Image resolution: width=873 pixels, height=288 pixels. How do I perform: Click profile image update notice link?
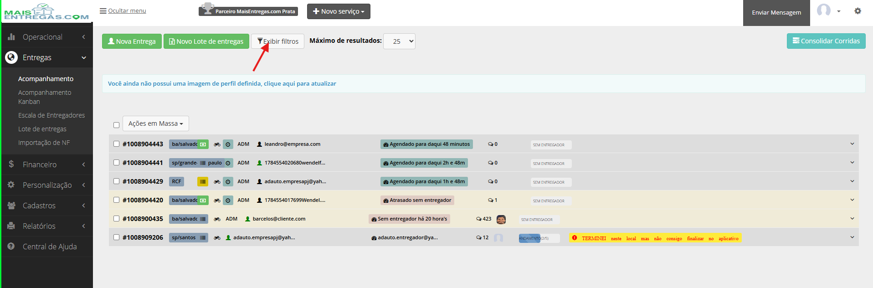pyautogui.click(x=222, y=83)
